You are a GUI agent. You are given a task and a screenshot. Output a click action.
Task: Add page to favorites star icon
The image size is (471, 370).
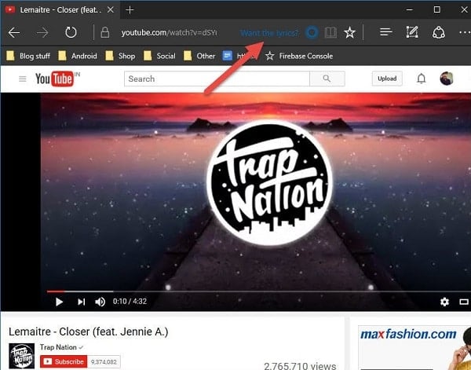[x=349, y=32]
